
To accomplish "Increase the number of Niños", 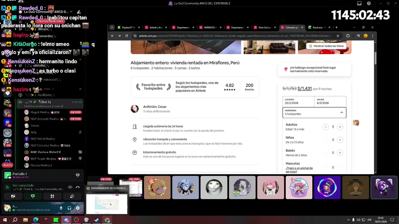I will [340, 140].
